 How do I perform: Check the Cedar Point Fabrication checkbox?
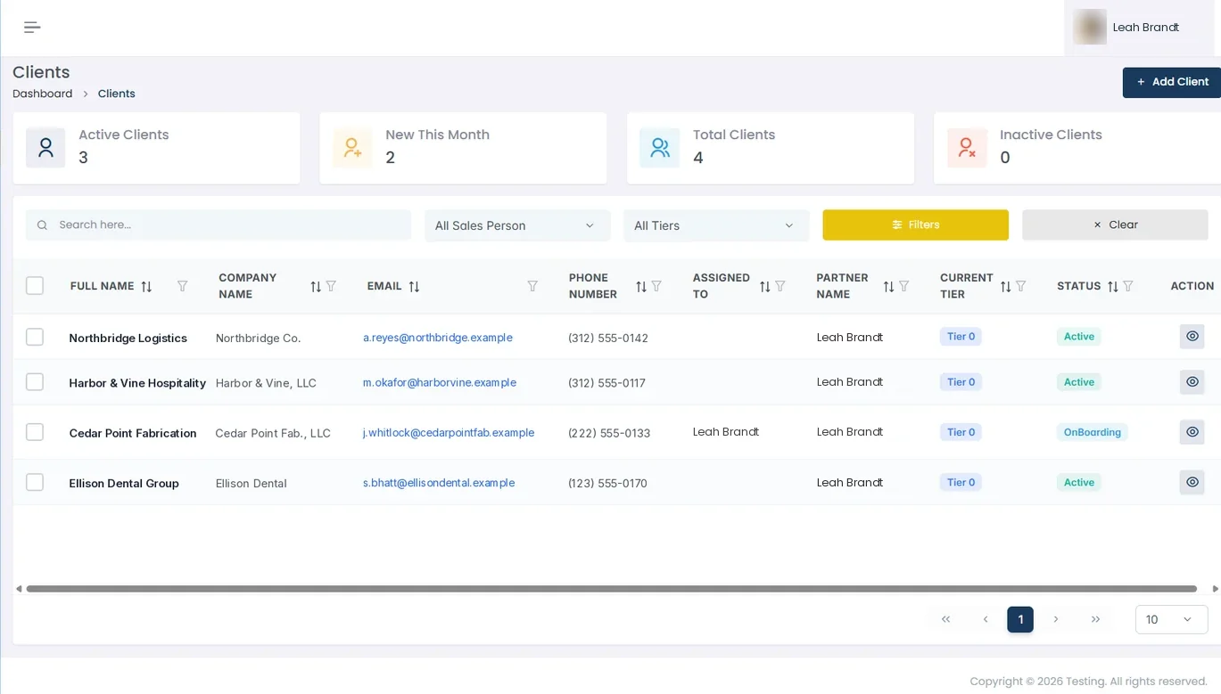coord(35,432)
